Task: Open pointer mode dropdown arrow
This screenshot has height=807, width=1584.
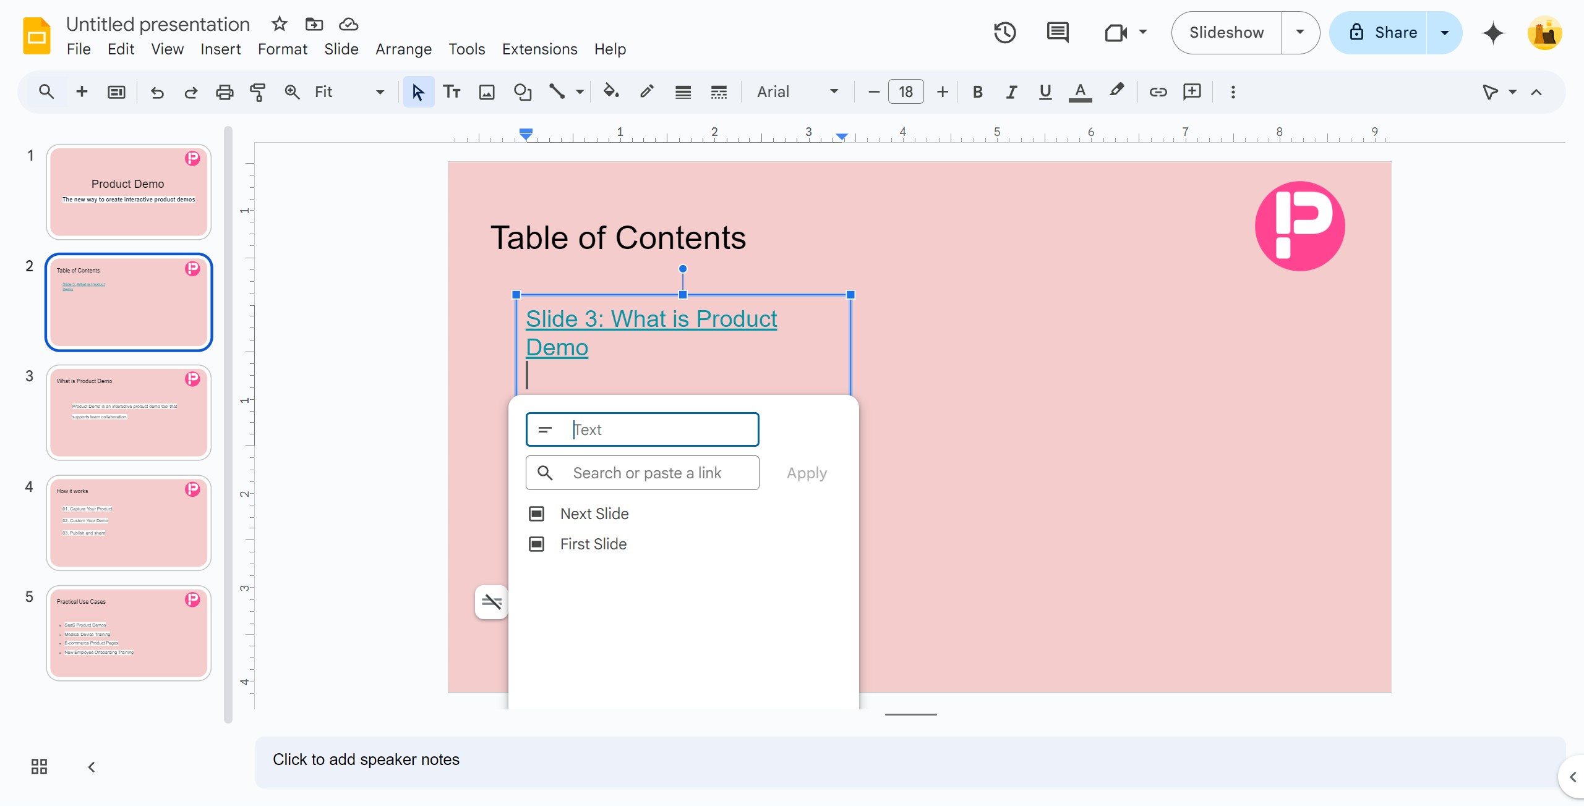Action: [1513, 92]
